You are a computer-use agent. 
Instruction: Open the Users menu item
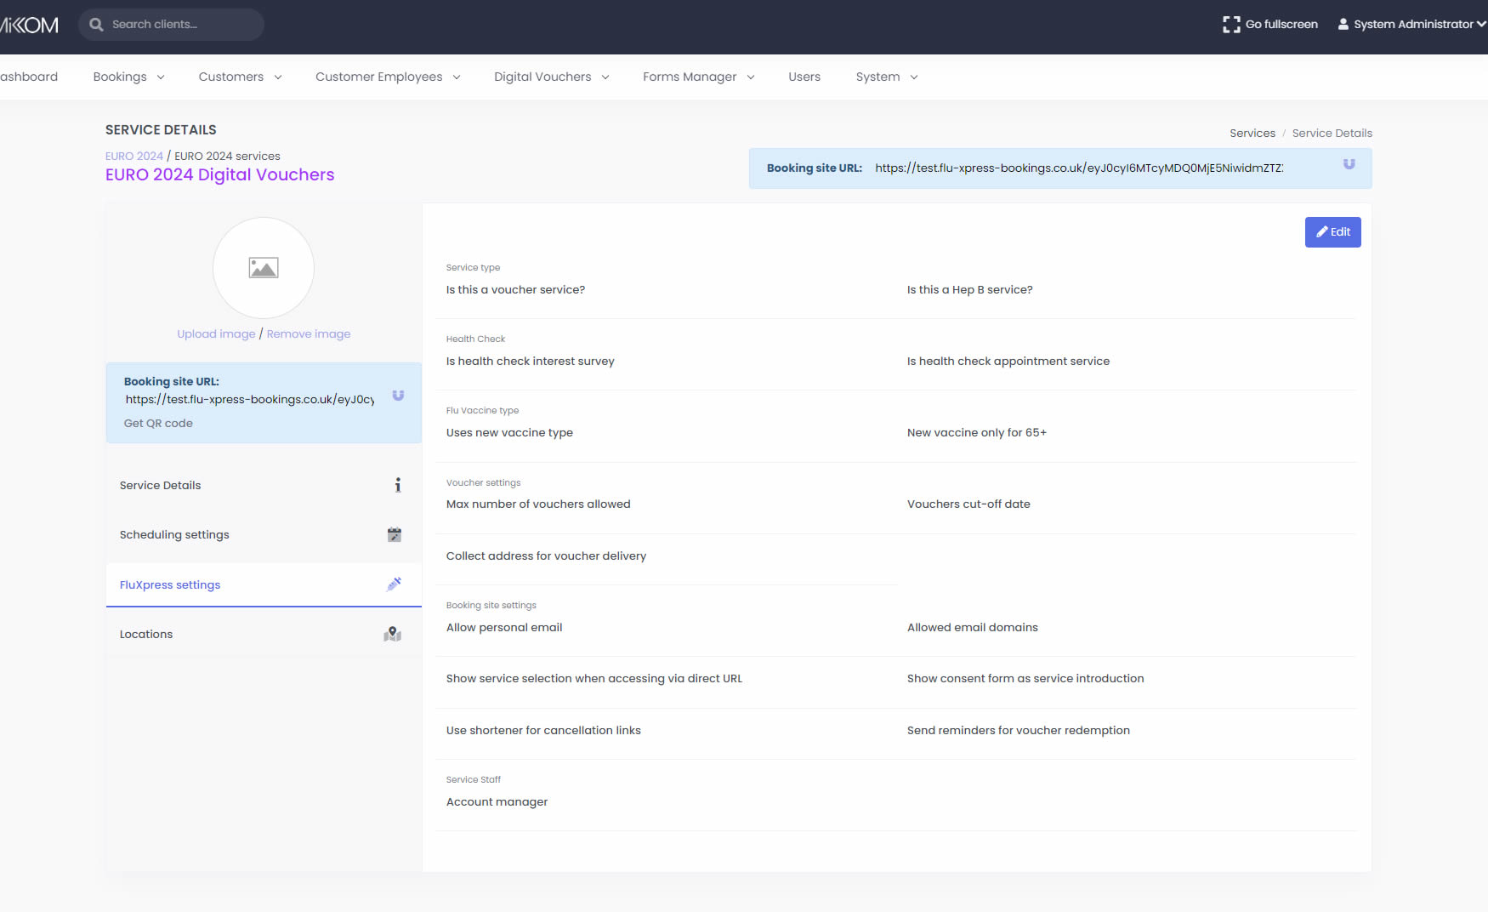pyautogui.click(x=804, y=77)
